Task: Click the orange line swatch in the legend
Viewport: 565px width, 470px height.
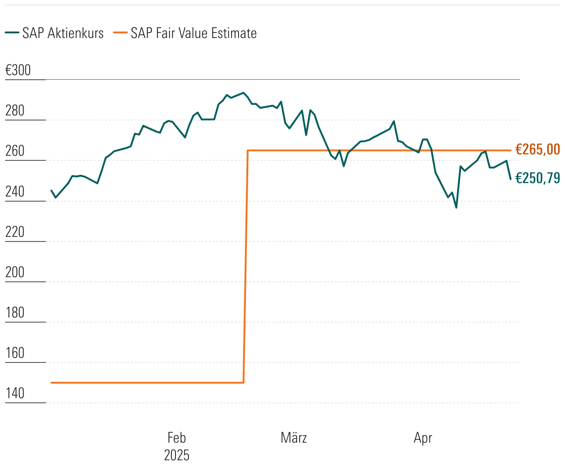Action: coord(120,33)
